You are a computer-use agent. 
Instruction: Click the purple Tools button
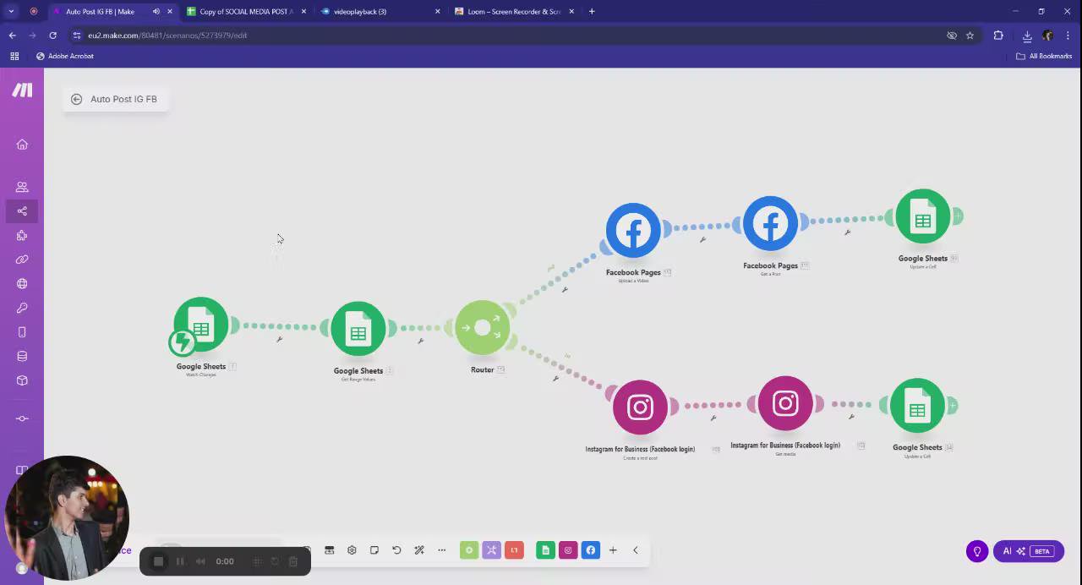492,550
